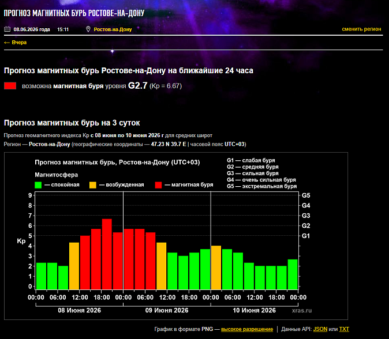Click heading Прогноз магнитных бурь на 3 суток

(72, 123)
